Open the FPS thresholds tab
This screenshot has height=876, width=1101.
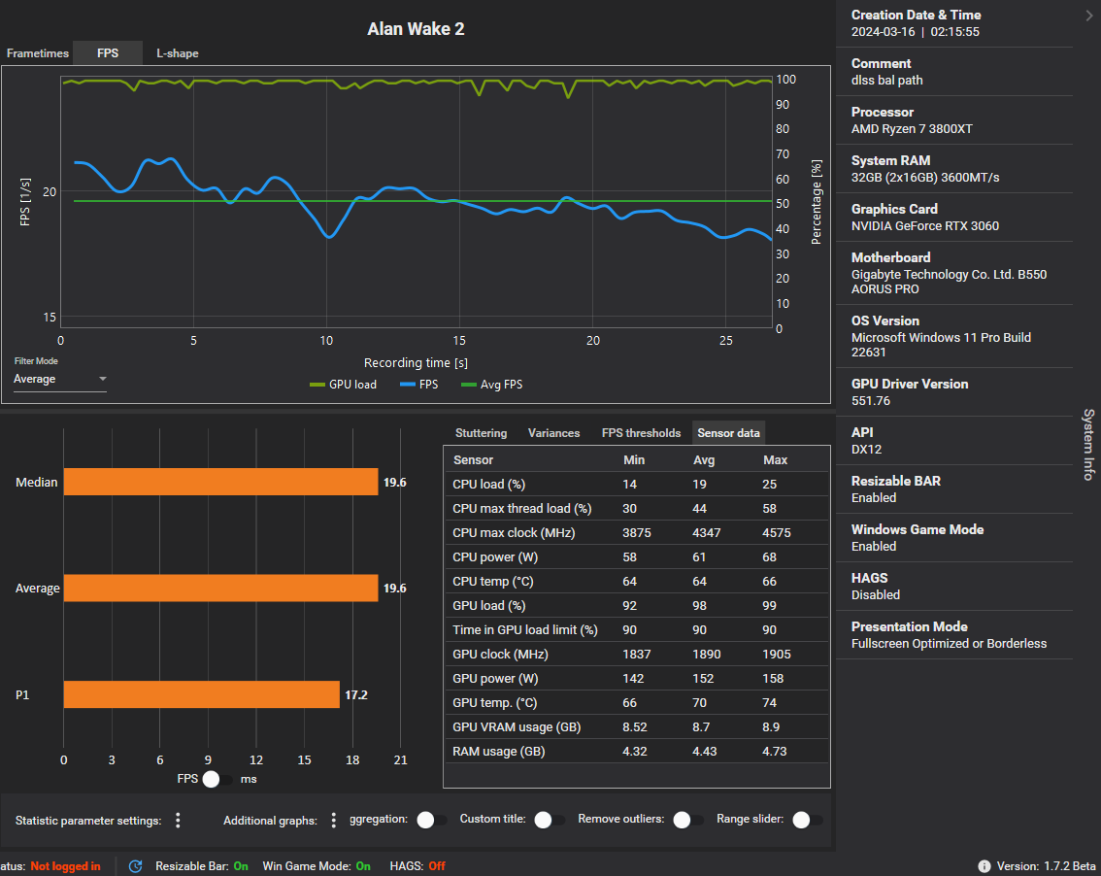click(641, 433)
